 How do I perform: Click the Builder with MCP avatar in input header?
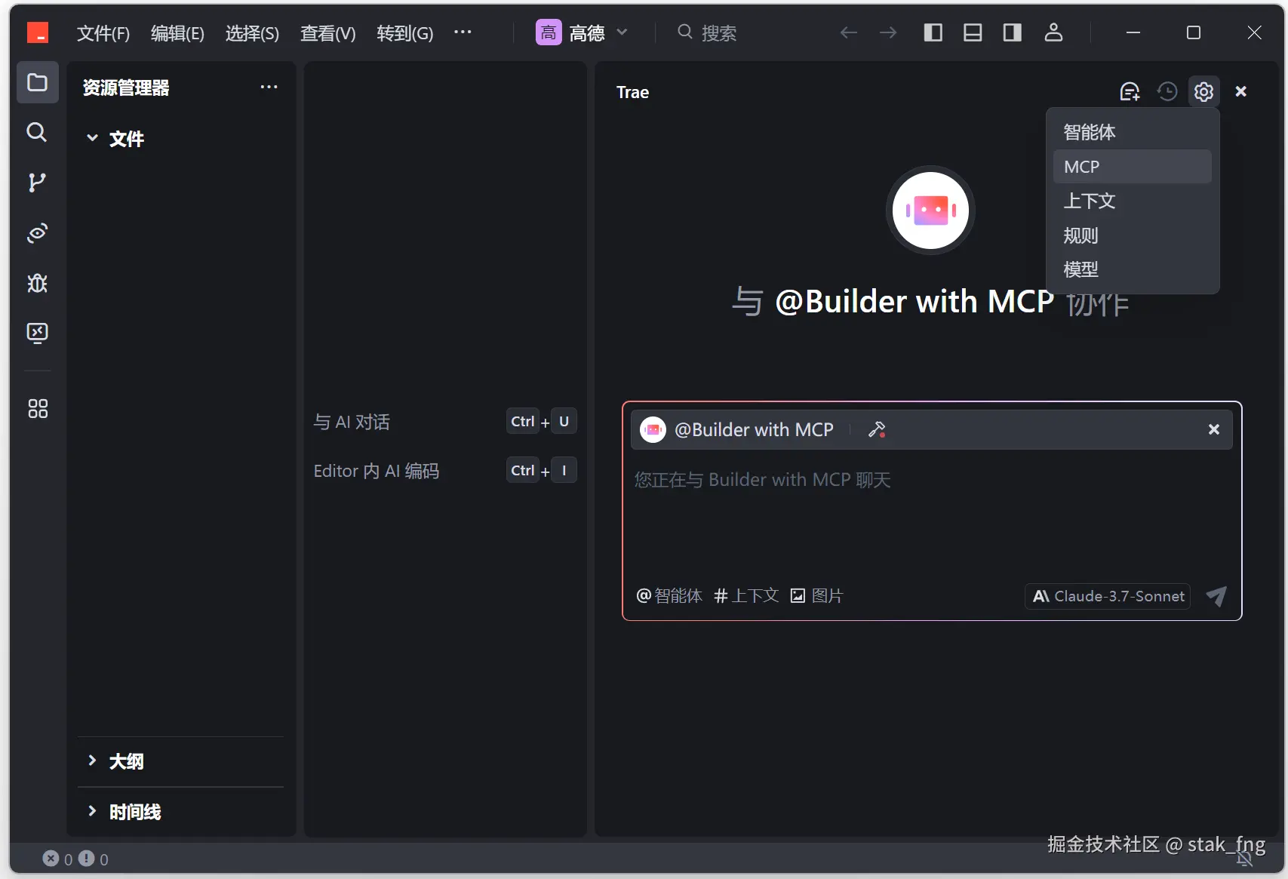click(653, 429)
